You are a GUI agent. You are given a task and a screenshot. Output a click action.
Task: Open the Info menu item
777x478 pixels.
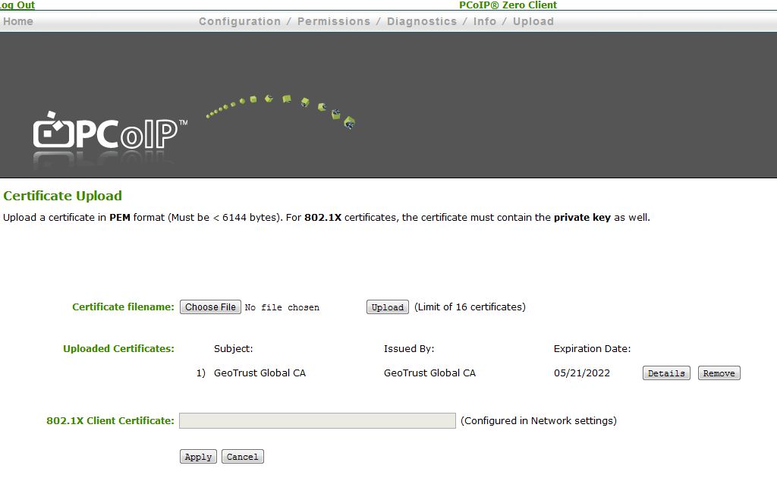[x=485, y=21]
